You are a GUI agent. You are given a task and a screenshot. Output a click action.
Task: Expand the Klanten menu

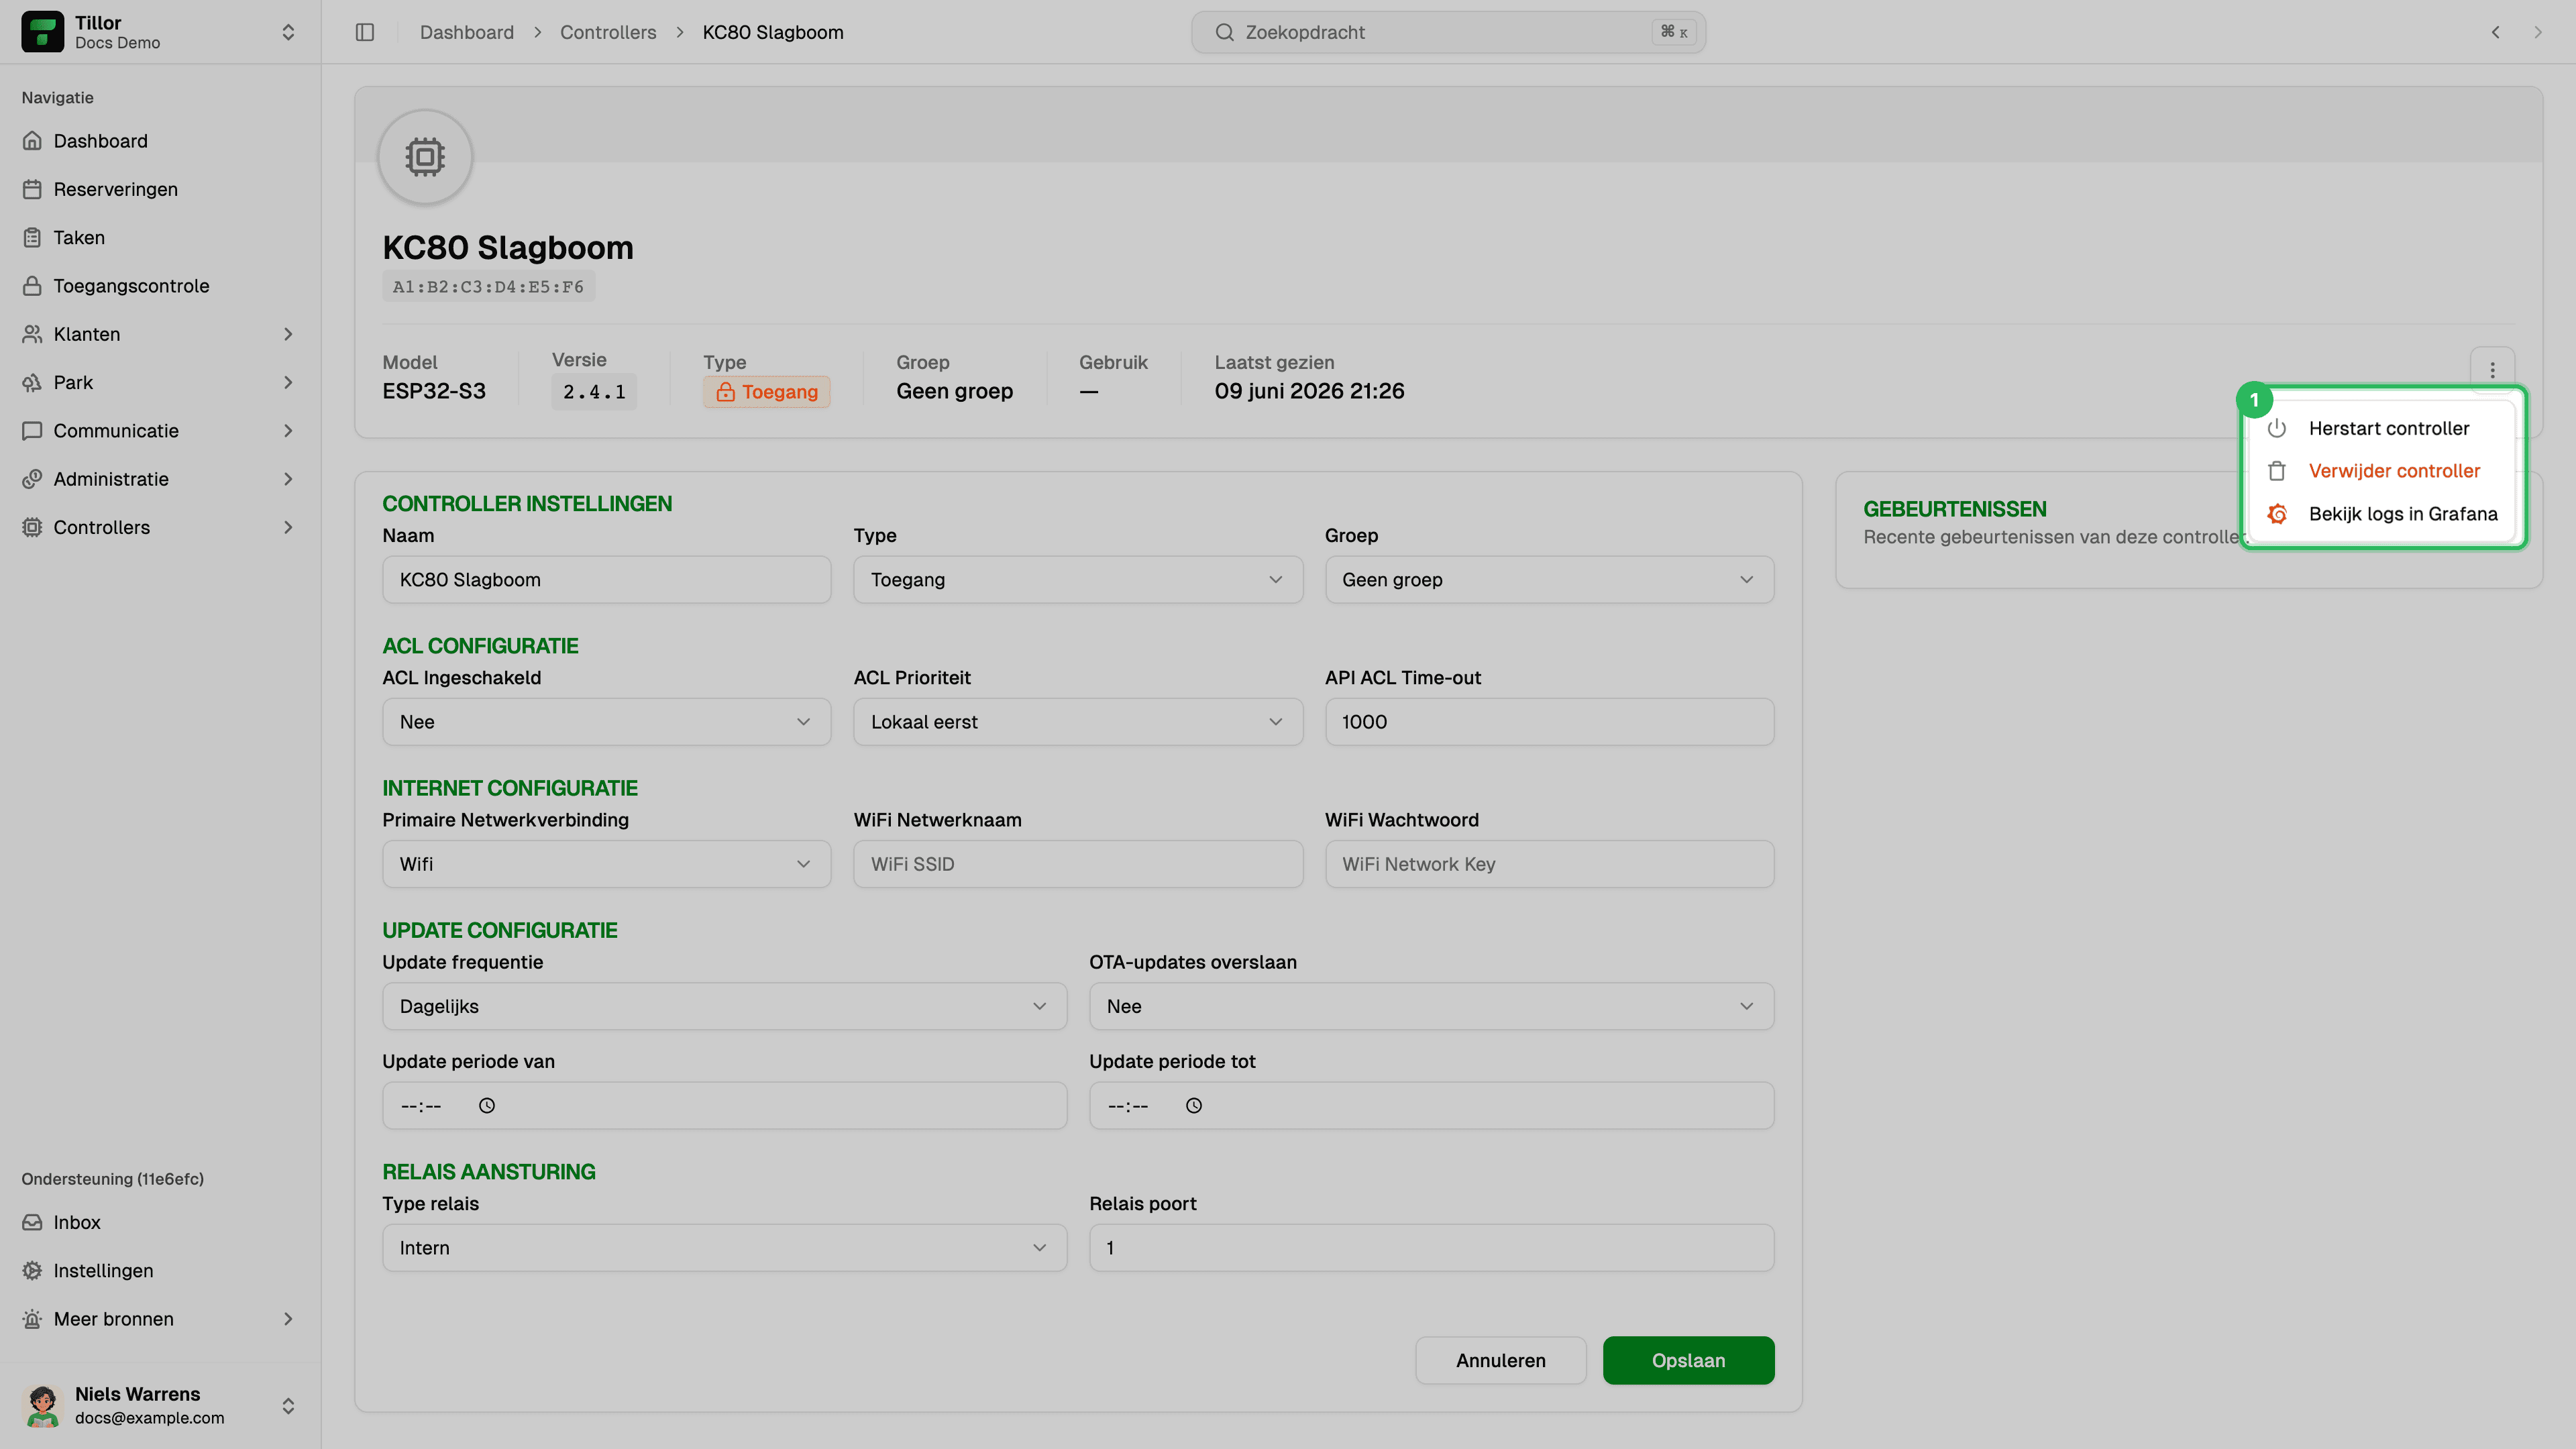tap(160, 334)
